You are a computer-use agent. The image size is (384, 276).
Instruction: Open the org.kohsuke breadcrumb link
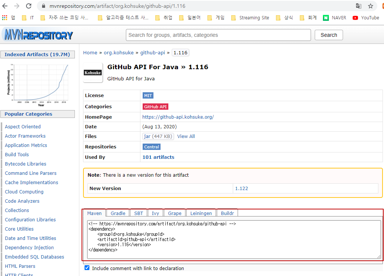pyautogui.click(x=119, y=52)
